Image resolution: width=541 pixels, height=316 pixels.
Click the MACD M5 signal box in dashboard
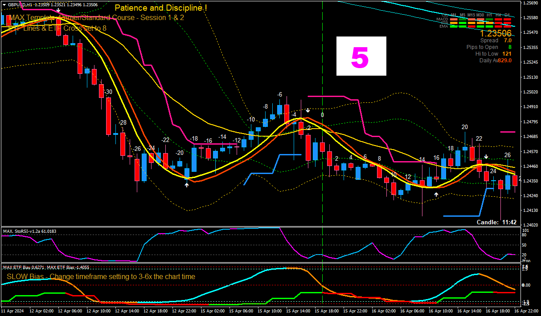coord(463,19)
